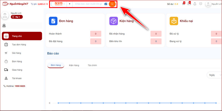Viewport: 222px width, 111px height.
Task: Open Tạo đơn hàng in the sidebar
Action: pos(19,45)
